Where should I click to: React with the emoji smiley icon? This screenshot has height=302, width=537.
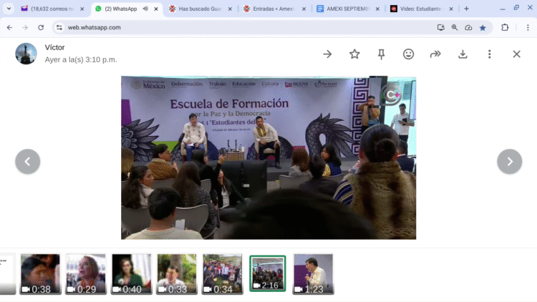[x=408, y=54]
